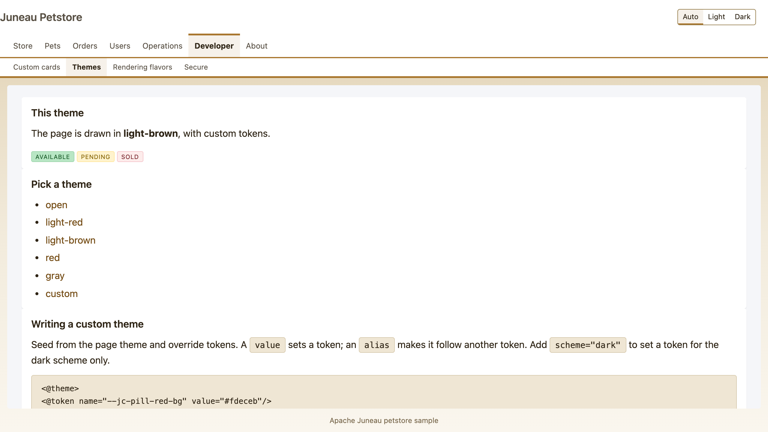Select the Operations tab

(162, 46)
